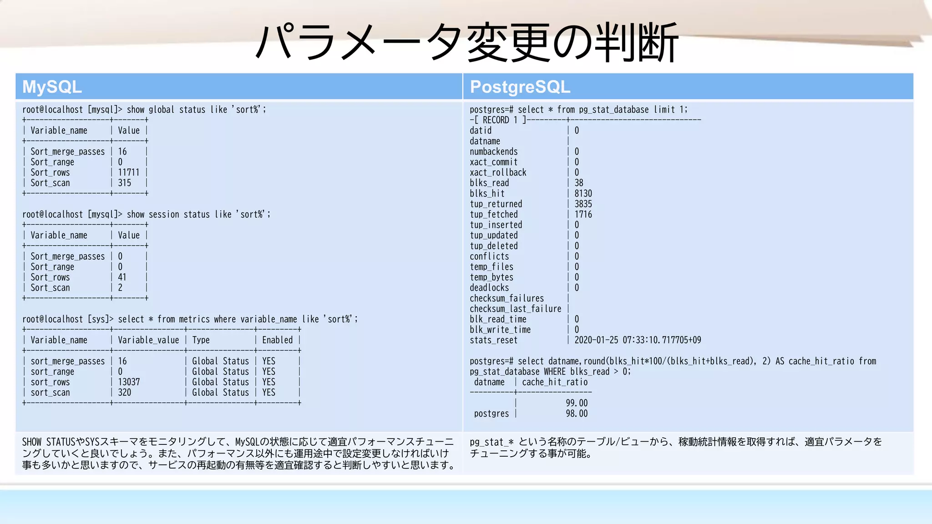
Task: Click the query select * from pg_stat_database limit 1
Action: click(603, 110)
